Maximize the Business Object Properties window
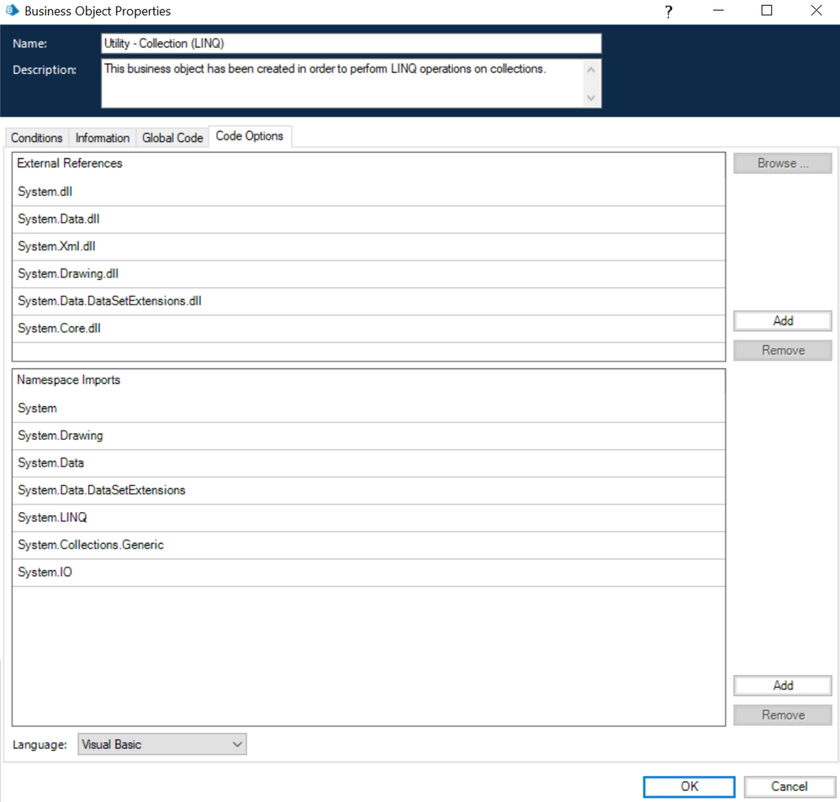This screenshot has width=840, height=802. (767, 11)
